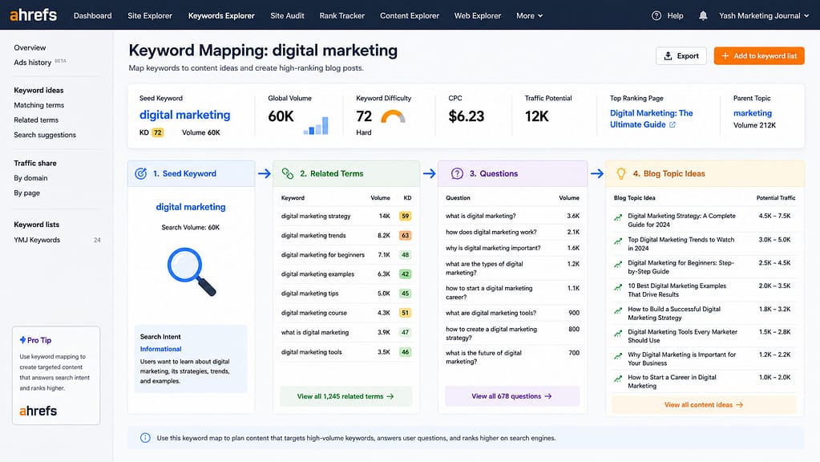Viewport: 820px width, 462px height.
Task: Select question 'what are digital marketing tools?'
Action: click(x=512, y=313)
